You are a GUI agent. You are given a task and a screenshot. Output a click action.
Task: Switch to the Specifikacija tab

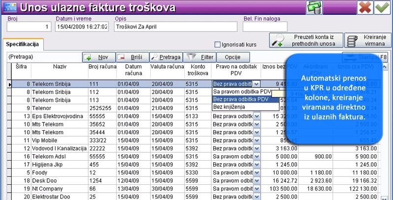point(24,44)
